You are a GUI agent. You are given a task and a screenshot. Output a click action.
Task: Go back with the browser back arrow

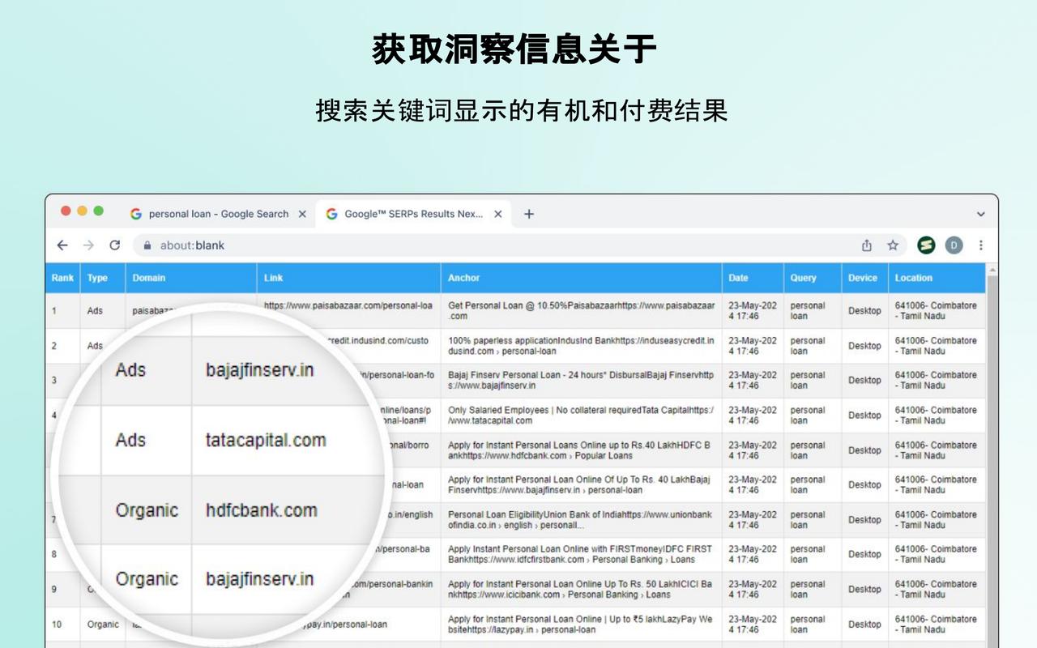(x=62, y=245)
